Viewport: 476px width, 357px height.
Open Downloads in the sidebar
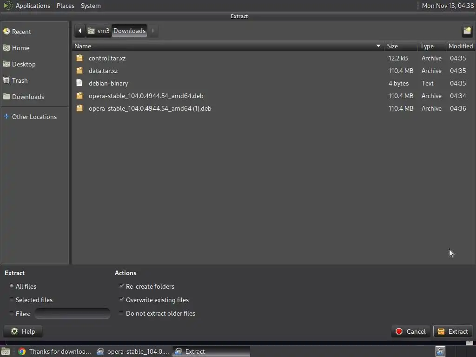pos(28,97)
